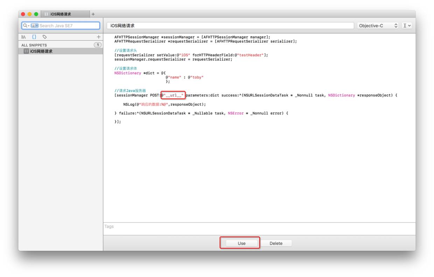Open search options magnifier dropdown
Screen dimensions: 434x277
26,25
